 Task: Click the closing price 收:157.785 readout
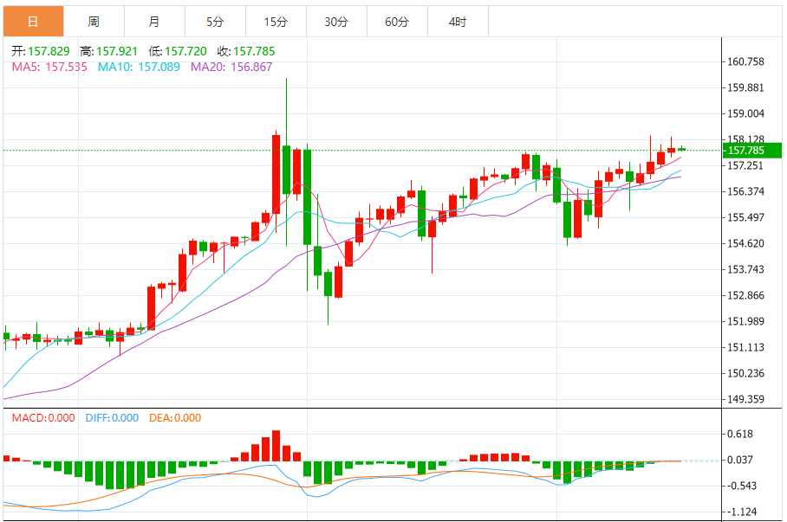(246, 51)
